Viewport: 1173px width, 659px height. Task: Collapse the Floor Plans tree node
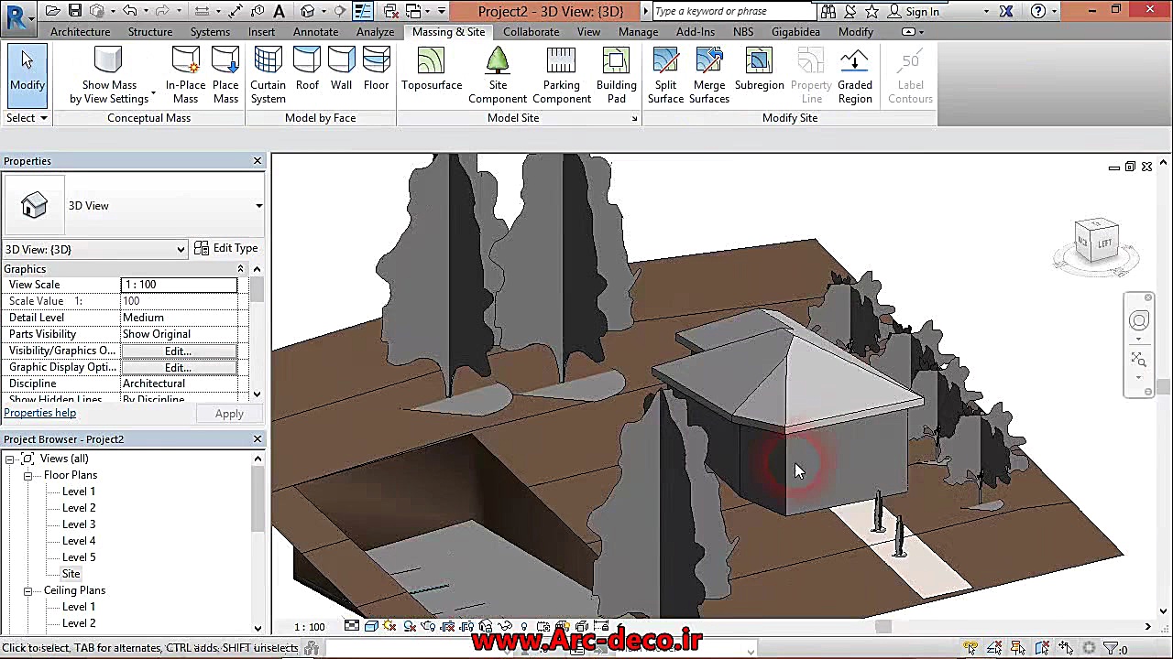point(27,475)
